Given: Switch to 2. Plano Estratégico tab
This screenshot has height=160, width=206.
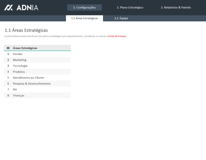Looking at the screenshot, I should coord(130,8).
